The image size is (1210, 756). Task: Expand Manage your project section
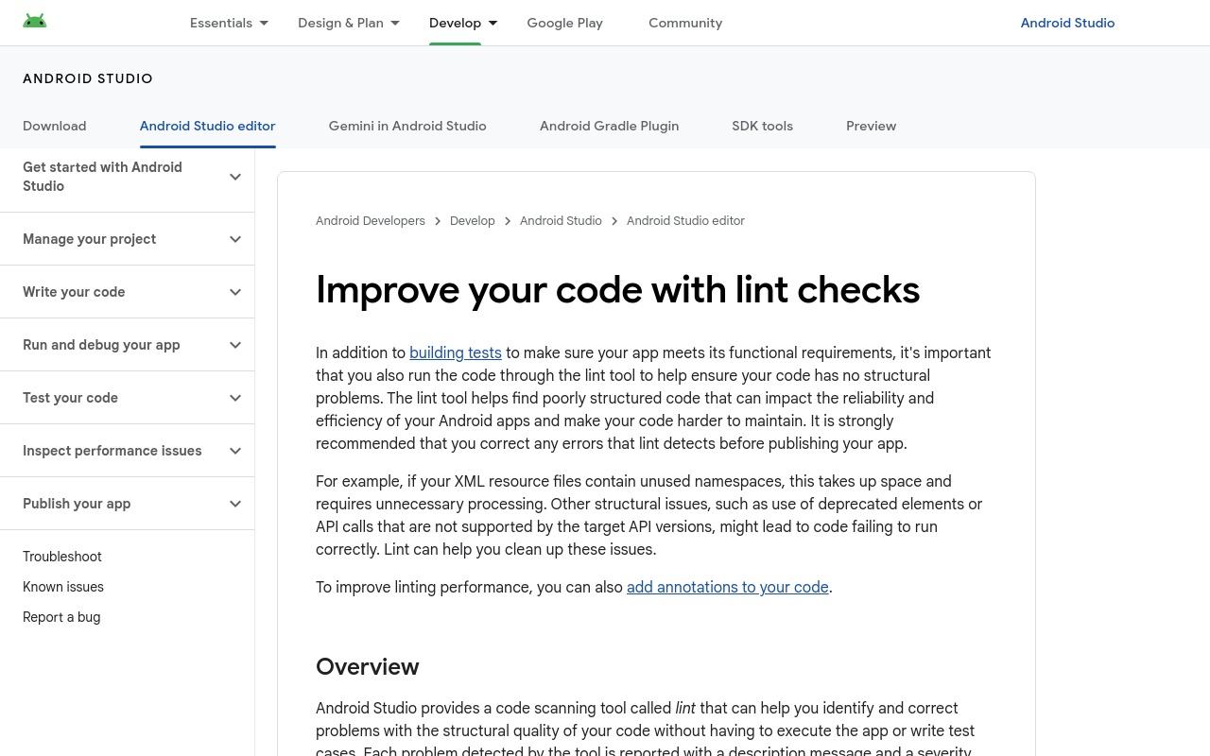[127, 239]
